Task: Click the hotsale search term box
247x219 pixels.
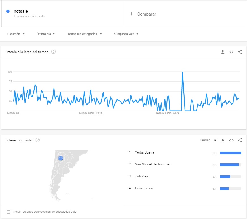Action: (x=62, y=14)
